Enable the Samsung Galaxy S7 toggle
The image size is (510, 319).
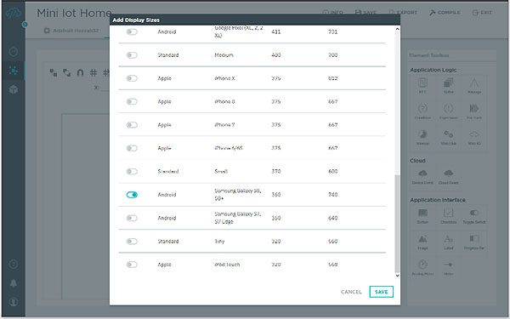pyautogui.click(x=132, y=218)
